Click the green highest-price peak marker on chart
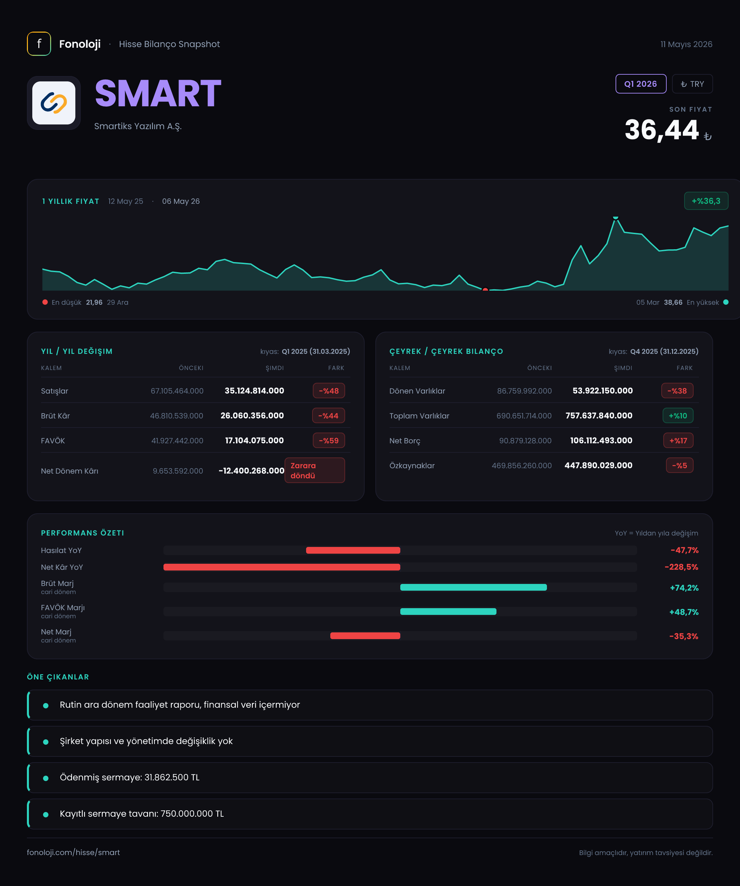Screen dimensions: 740x886 tap(616, 217)
